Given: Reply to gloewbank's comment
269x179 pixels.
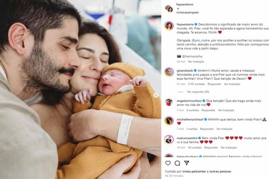Looking at the screenshot, I should 214,84.
